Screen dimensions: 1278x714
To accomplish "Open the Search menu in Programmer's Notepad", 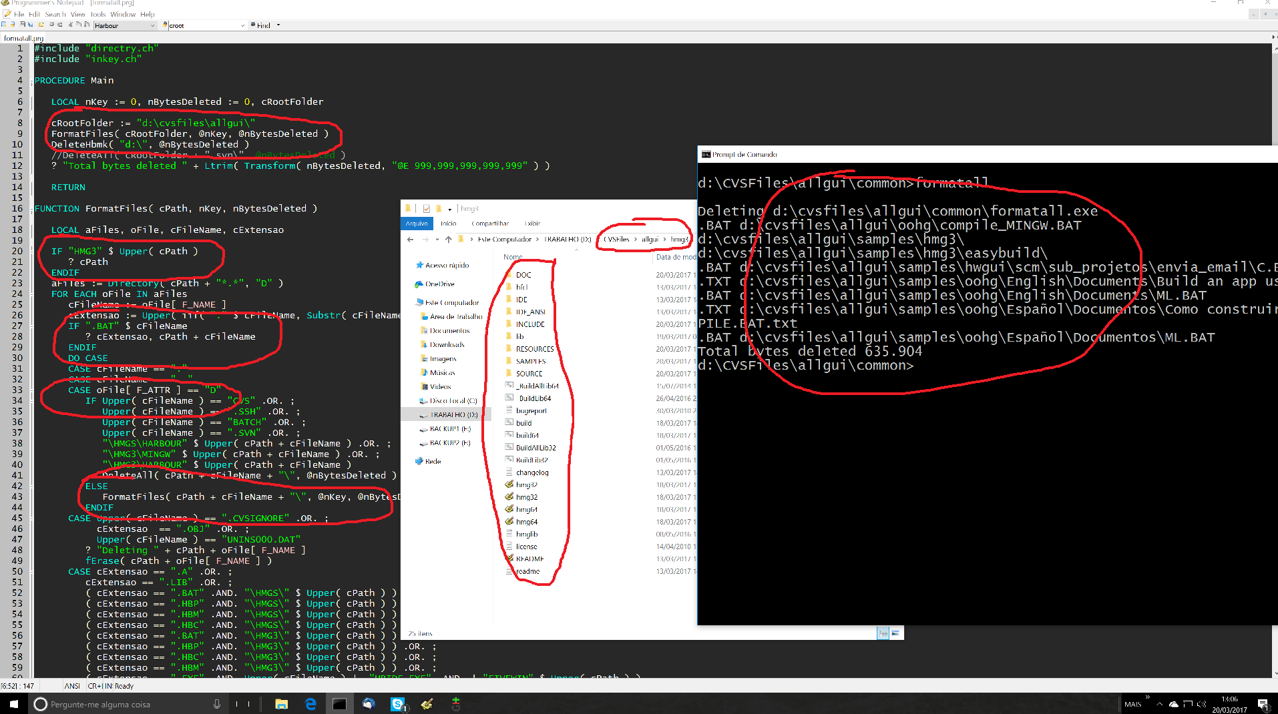I will pos(55,14).
